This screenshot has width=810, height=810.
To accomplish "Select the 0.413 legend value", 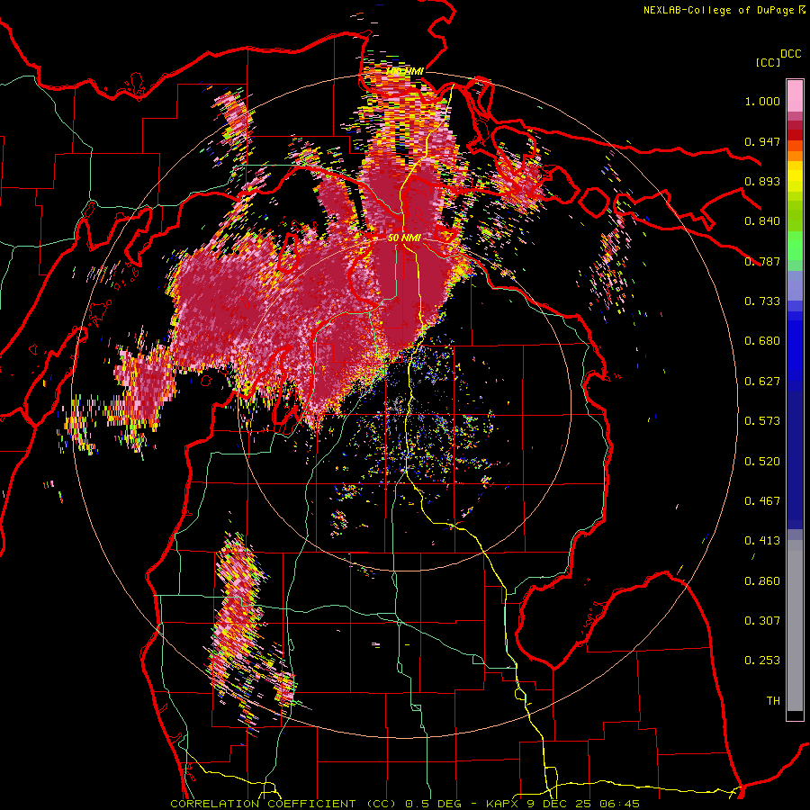I will coord(762,541).
